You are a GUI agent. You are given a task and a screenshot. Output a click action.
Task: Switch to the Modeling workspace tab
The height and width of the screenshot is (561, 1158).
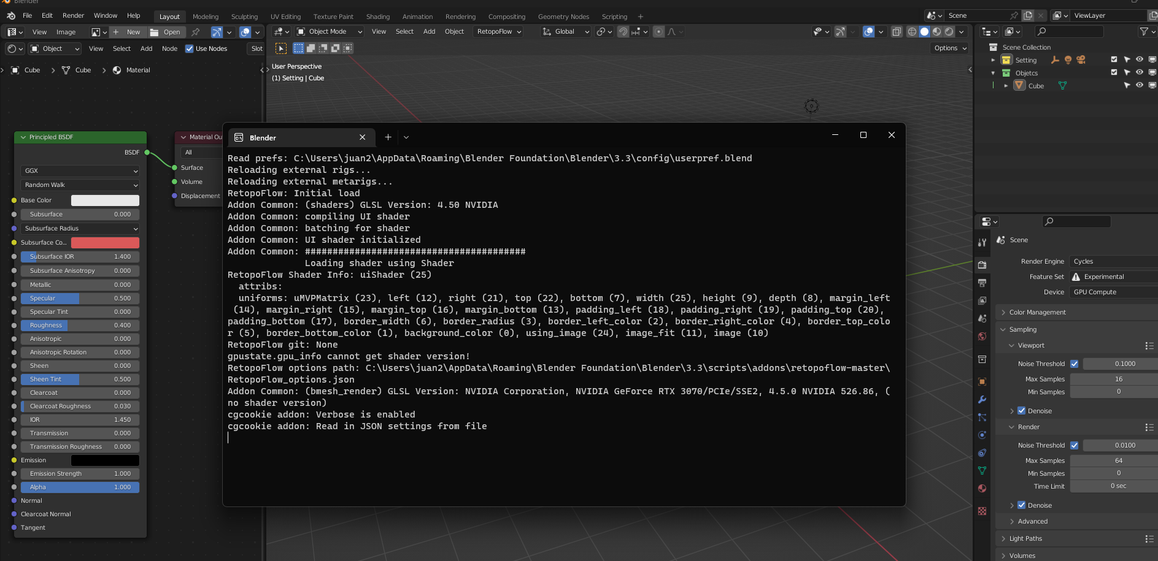[206, 17]
